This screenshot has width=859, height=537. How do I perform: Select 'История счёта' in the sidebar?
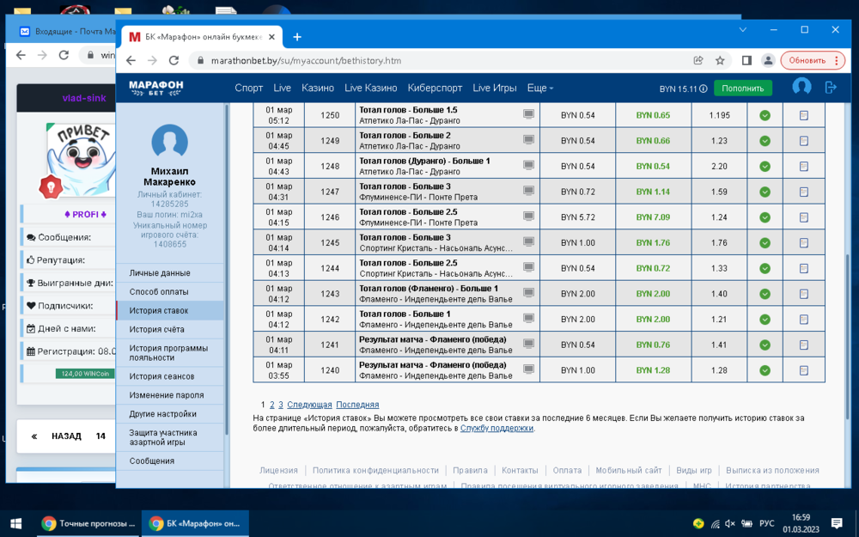pos(157,329)
